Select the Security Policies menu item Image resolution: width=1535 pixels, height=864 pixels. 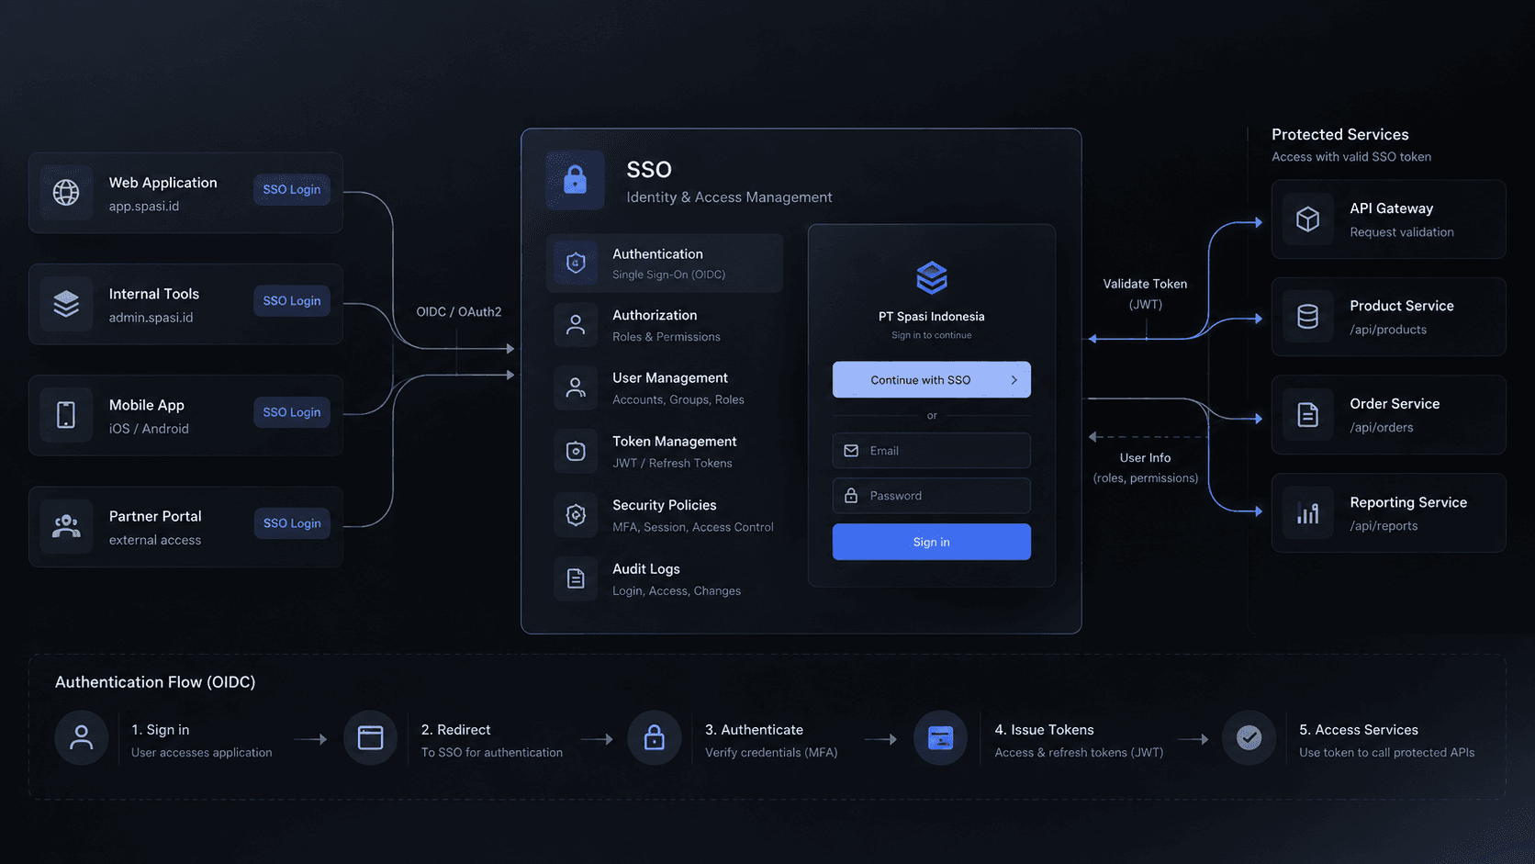[x=665, y=515]
